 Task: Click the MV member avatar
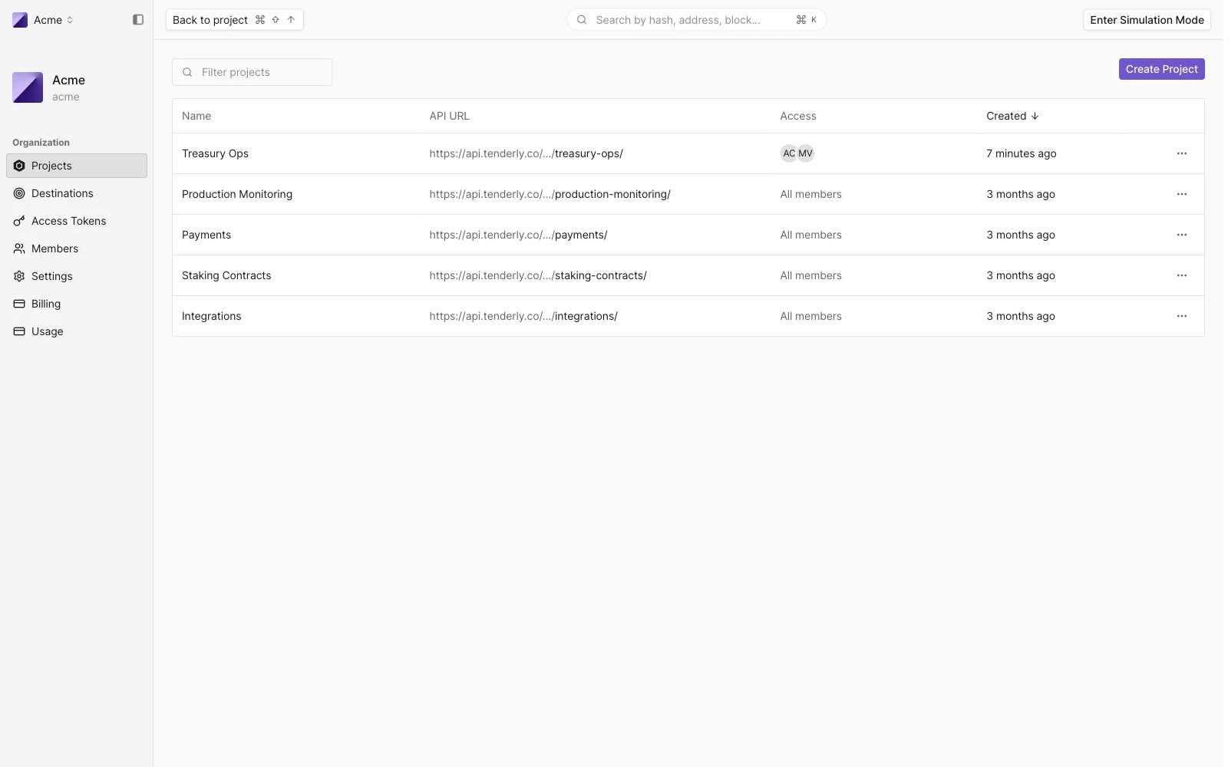pos(805,153)
